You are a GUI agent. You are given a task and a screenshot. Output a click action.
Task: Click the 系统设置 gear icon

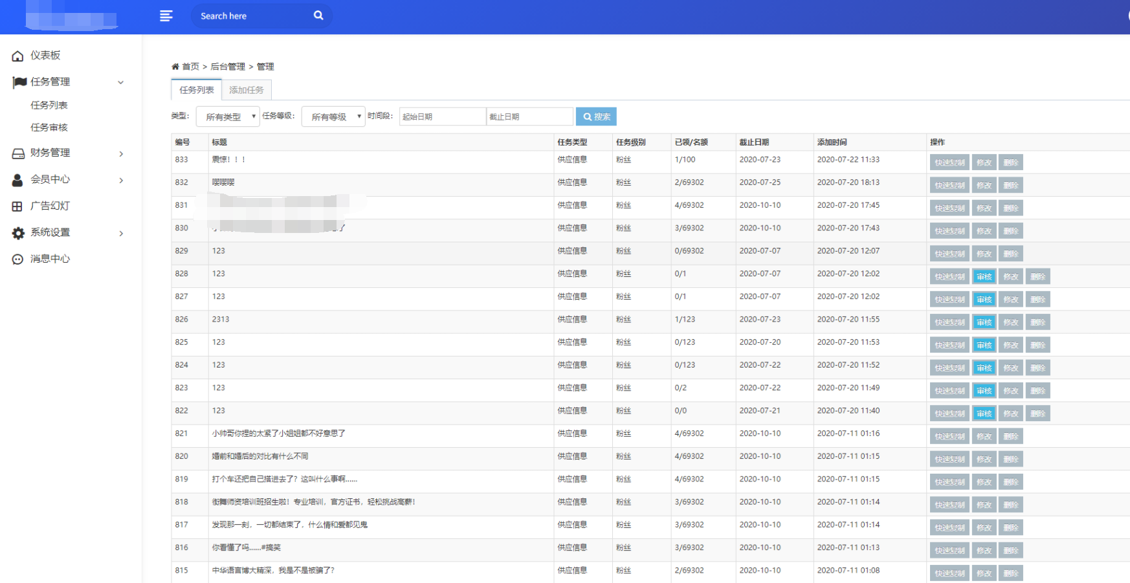[18, 233]
